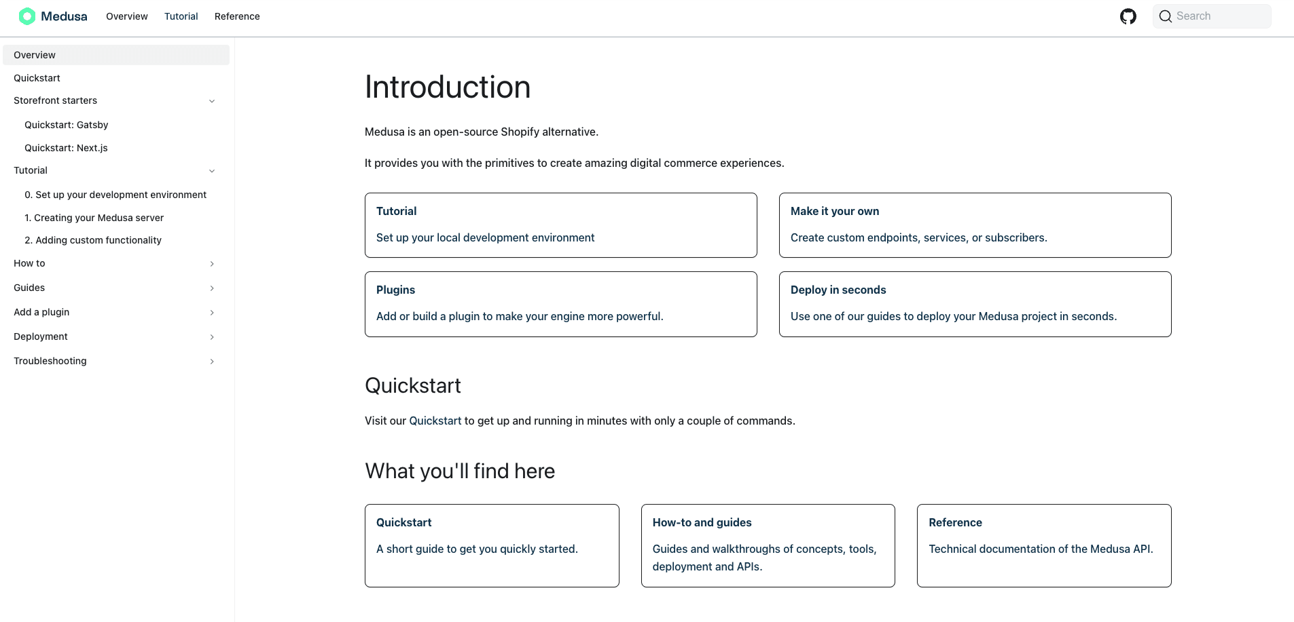Viewport: 1294px width, 622px height.
Task: Open the Quickstart link in the text
Action: [435, 421]
